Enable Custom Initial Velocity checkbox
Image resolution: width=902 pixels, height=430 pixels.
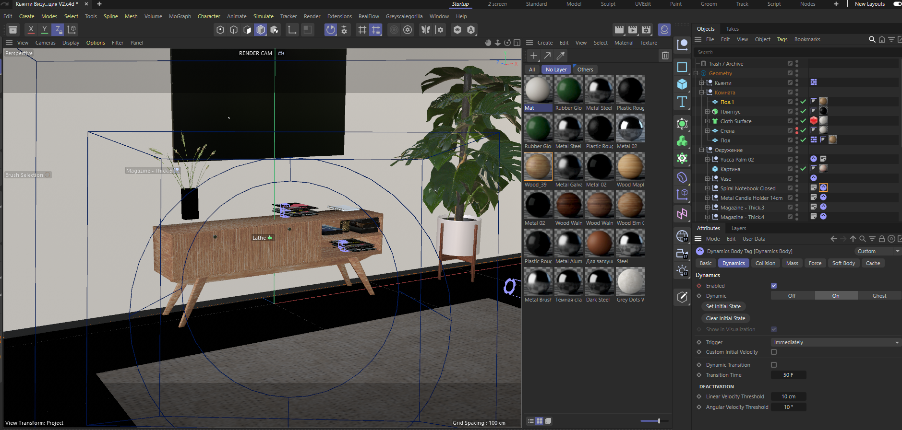coord(773,352)
